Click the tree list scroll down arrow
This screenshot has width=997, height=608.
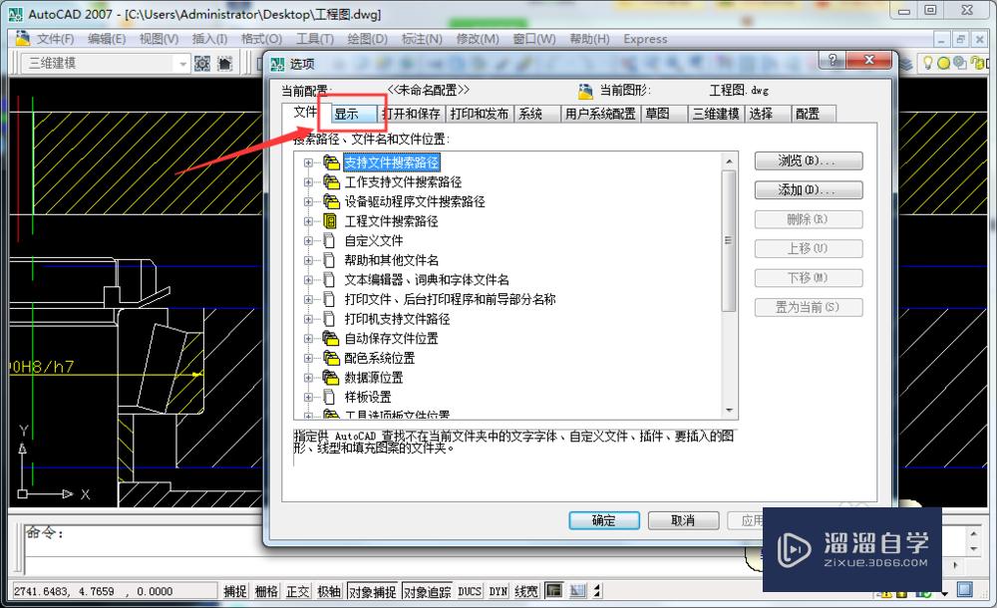729,411
